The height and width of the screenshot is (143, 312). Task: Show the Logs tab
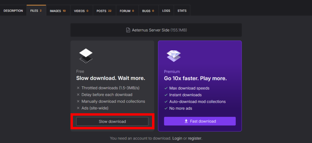(x=166, y=11)
